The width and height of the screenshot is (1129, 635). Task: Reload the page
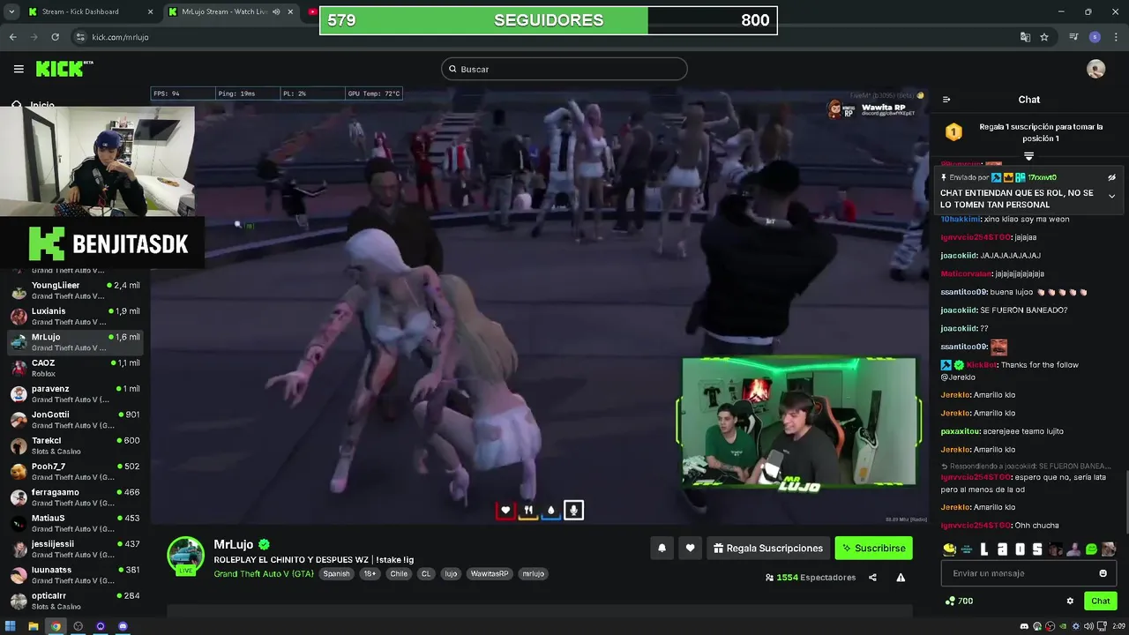coord(55,37)
